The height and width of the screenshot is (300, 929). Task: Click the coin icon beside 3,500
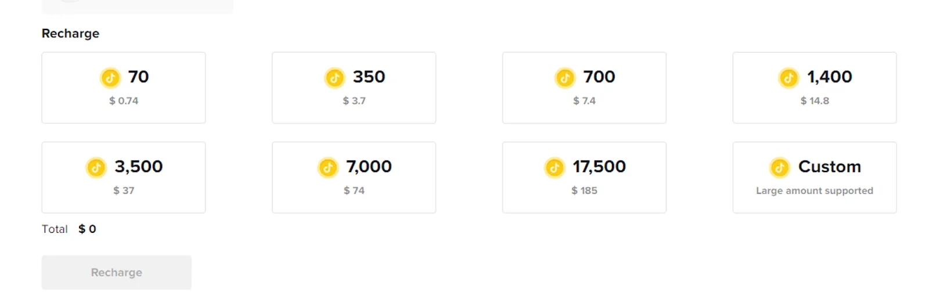[96, 168]
